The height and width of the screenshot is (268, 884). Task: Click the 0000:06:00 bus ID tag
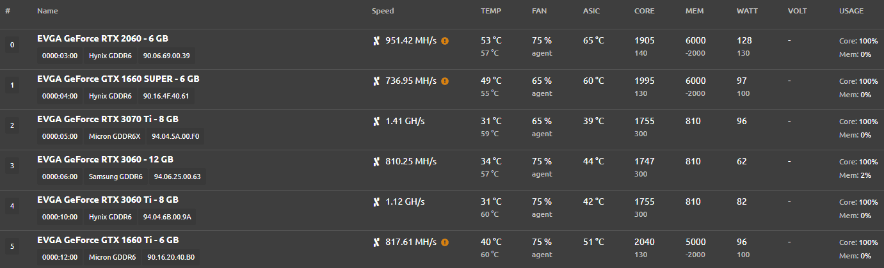coord(60,177)
